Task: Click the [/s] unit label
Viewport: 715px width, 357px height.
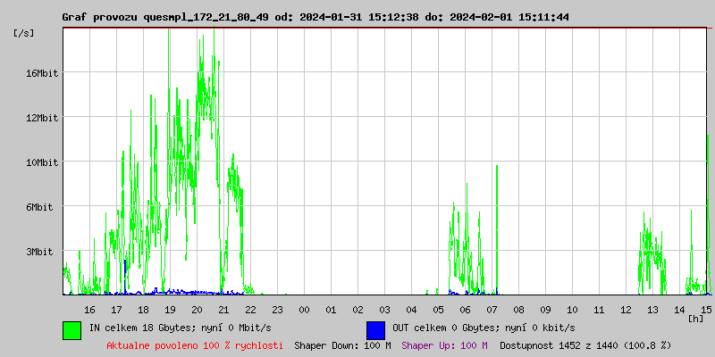Action: click(x=24, y=33)
